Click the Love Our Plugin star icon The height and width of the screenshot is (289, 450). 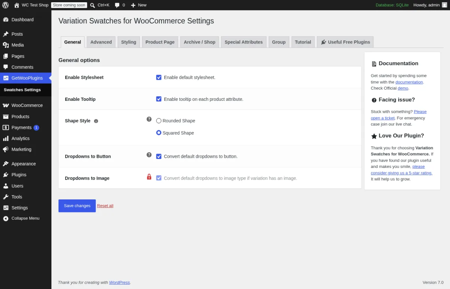click(374, 136)
